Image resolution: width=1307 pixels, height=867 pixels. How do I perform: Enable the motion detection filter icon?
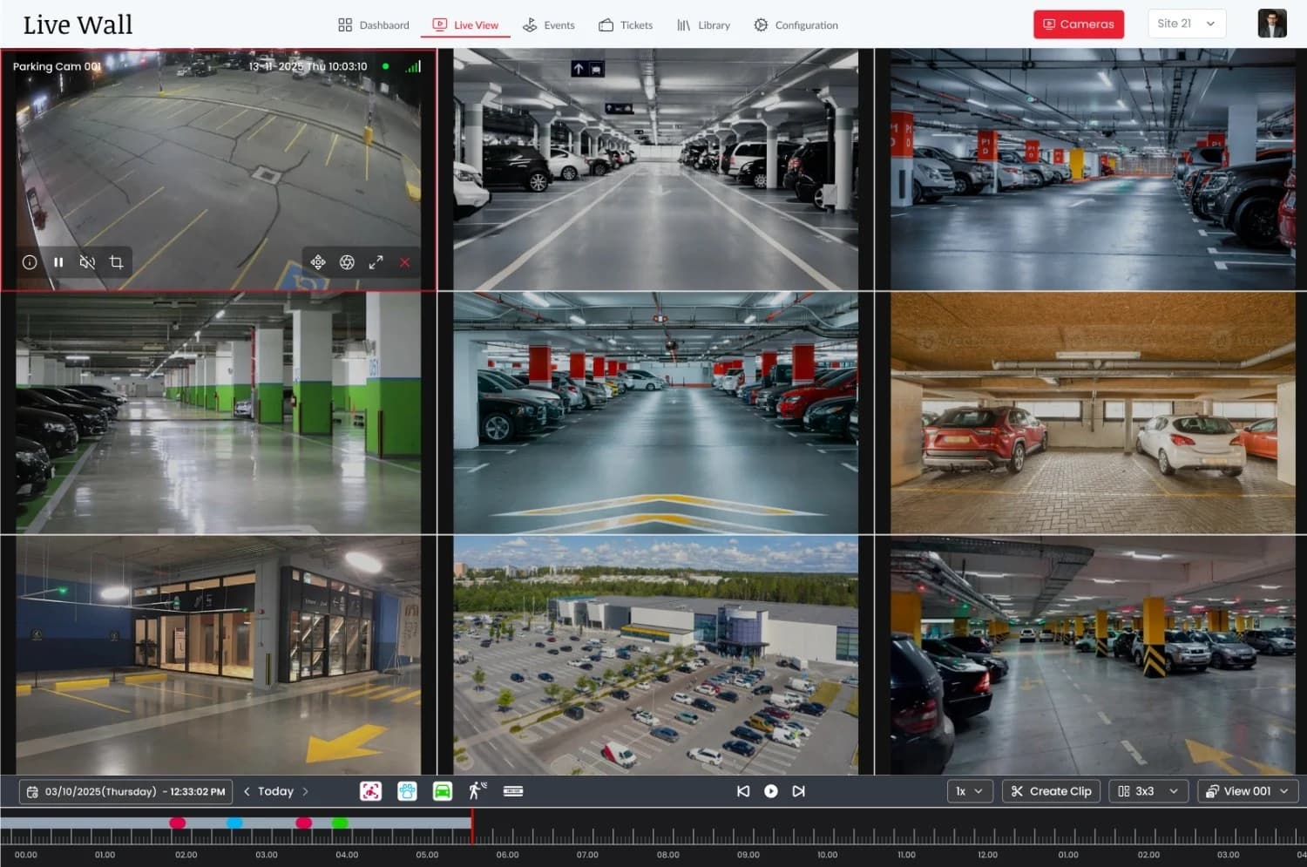[x=476, y=791]
